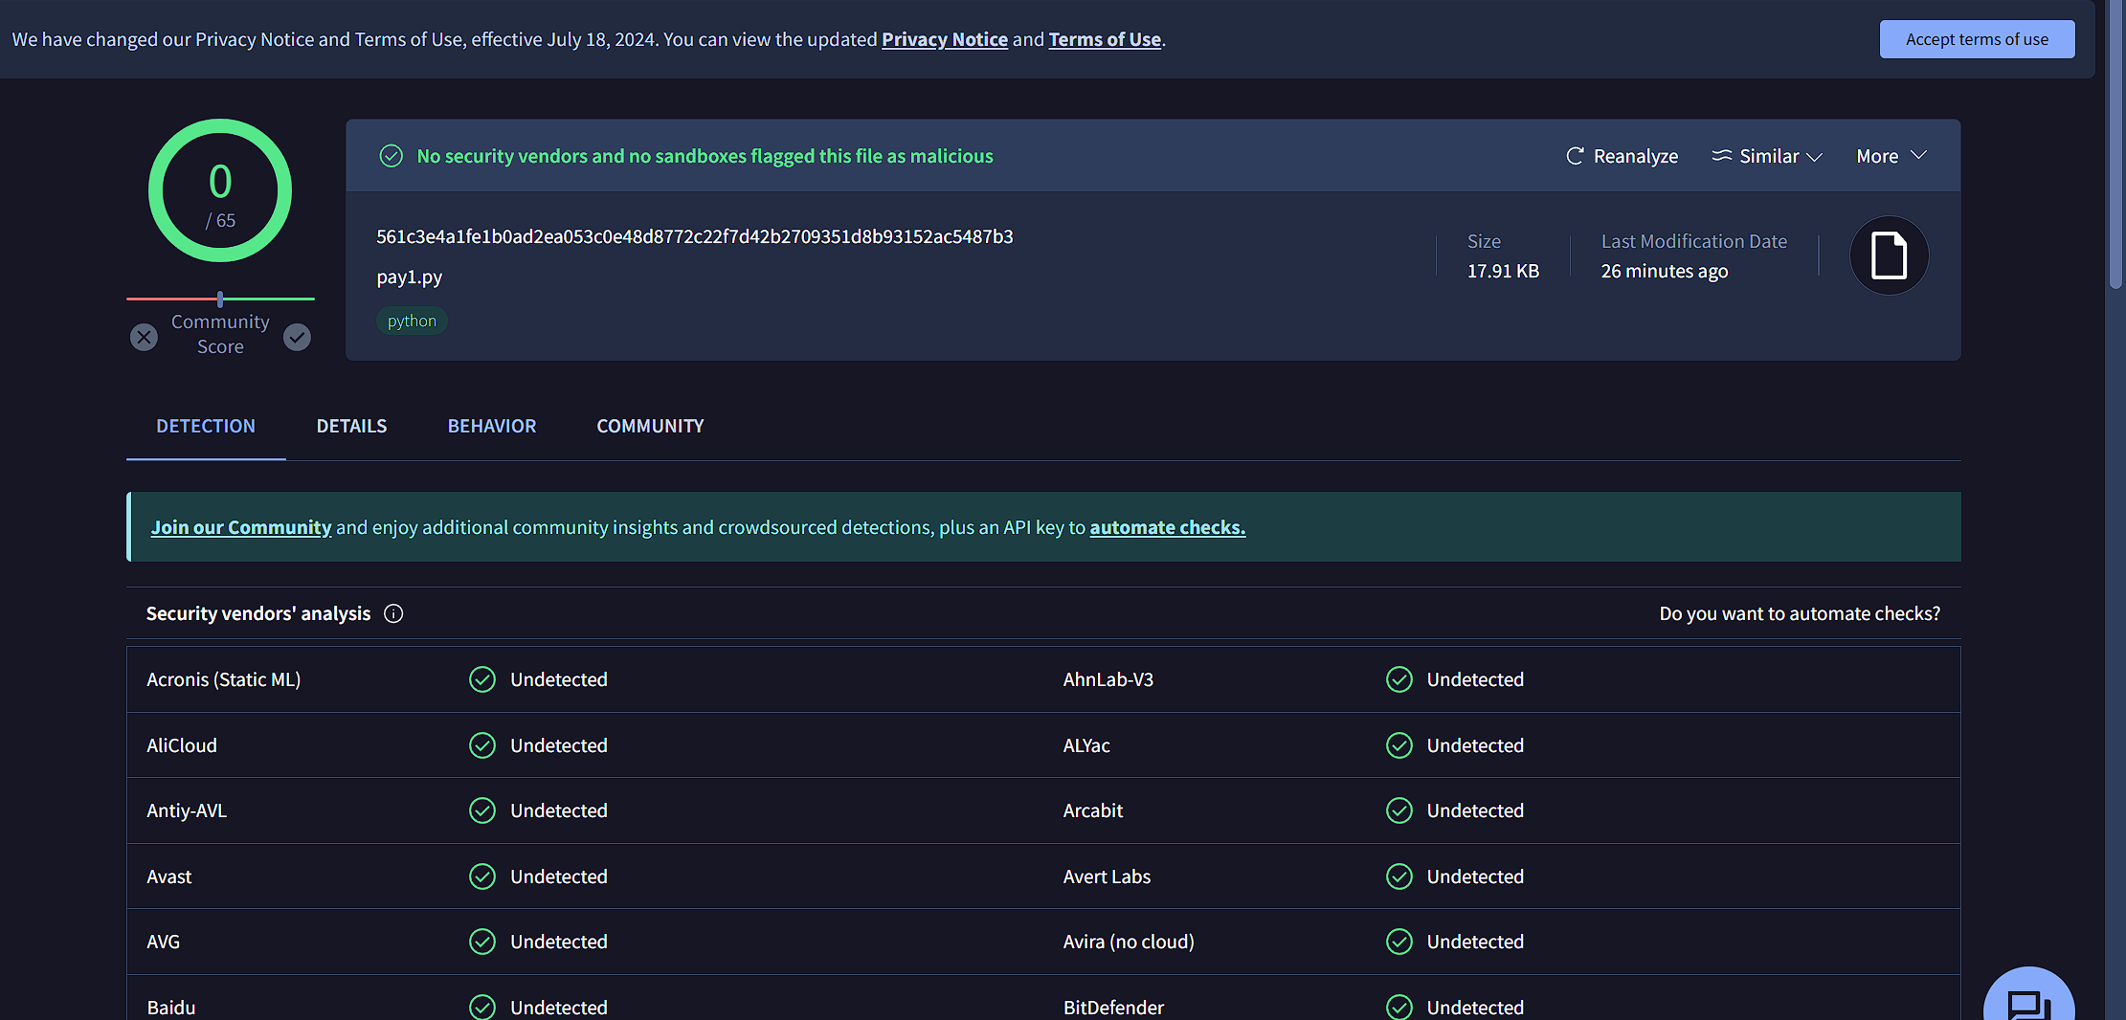Click the page vertical scrollbar thumb
Viewport: 2126px width, 1020px height.
tap(2115, 144)
